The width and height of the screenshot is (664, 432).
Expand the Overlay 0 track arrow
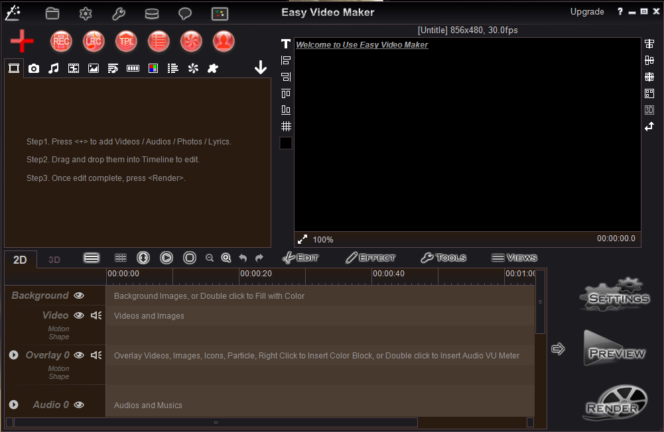(x=13, y=355)
